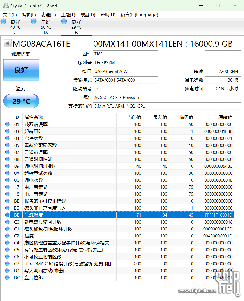244x301 pixels.
Task: Click status orb for D4 写入期间震动 row
Action: pyautogui.click(x=7, y=271)
